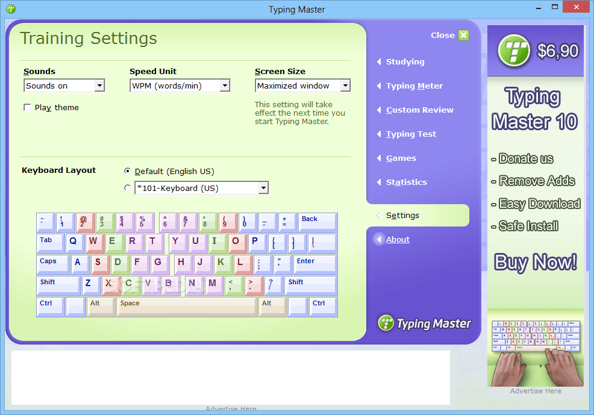Open the Statistics section
The image size is (594, 415).
click(406, 182)
